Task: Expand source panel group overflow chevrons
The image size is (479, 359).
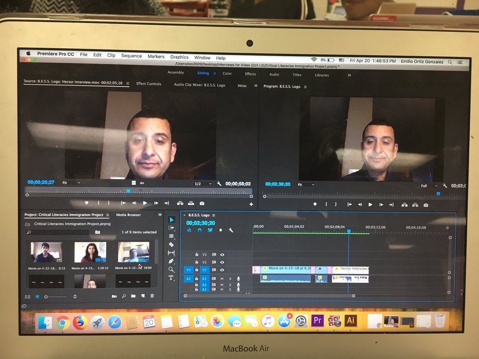Action: coord(256,85)
